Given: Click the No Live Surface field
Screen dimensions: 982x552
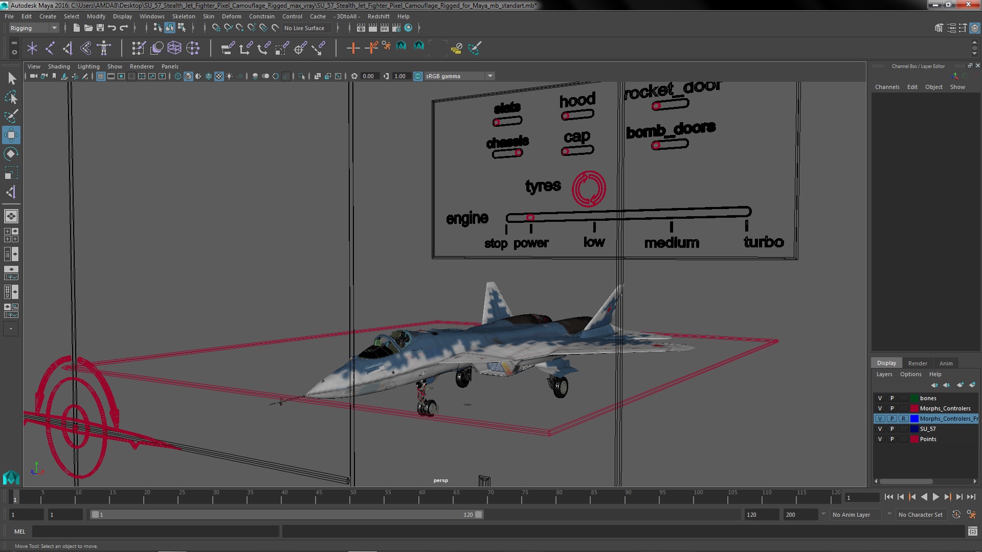Looking at the screenshot, I should pyautogui.click(x=307, y=28).
